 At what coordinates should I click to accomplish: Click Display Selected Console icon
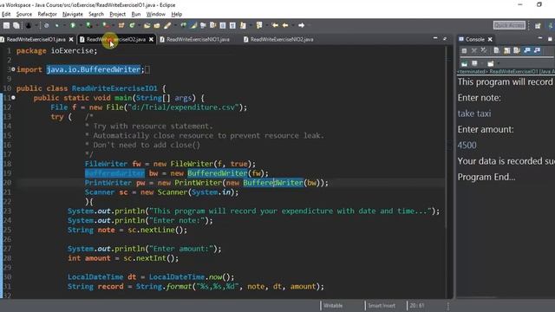tap(474, 63)
